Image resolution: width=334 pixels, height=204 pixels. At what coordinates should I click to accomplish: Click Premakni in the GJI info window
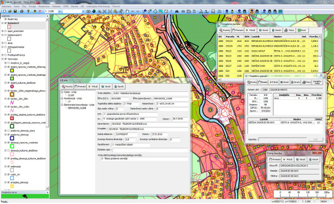(x=80, y=86)
